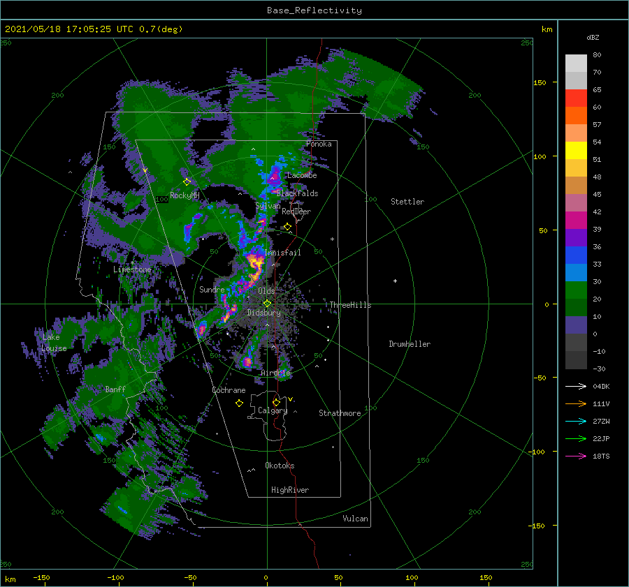This screenshot has width=629, height=587.
Task: Pick the slate-purple 10-0 dBZ swatch
Action: coord(576,325)
